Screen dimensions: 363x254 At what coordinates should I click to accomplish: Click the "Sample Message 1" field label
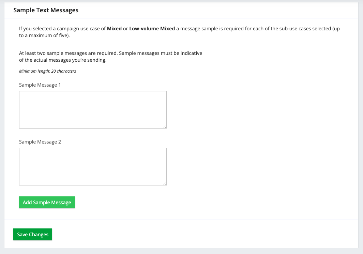[40, 85]
